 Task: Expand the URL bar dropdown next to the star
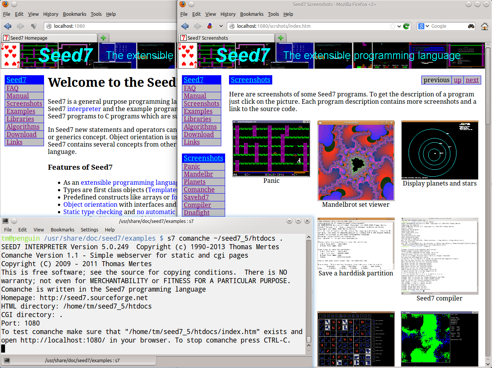coord(399,26)
